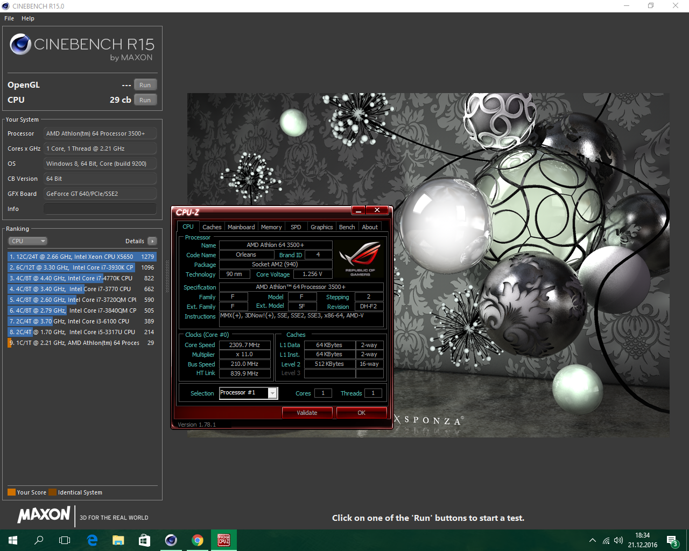Select Xeon X5650 ranking entry
689x551 pixels.
[82, 257]
